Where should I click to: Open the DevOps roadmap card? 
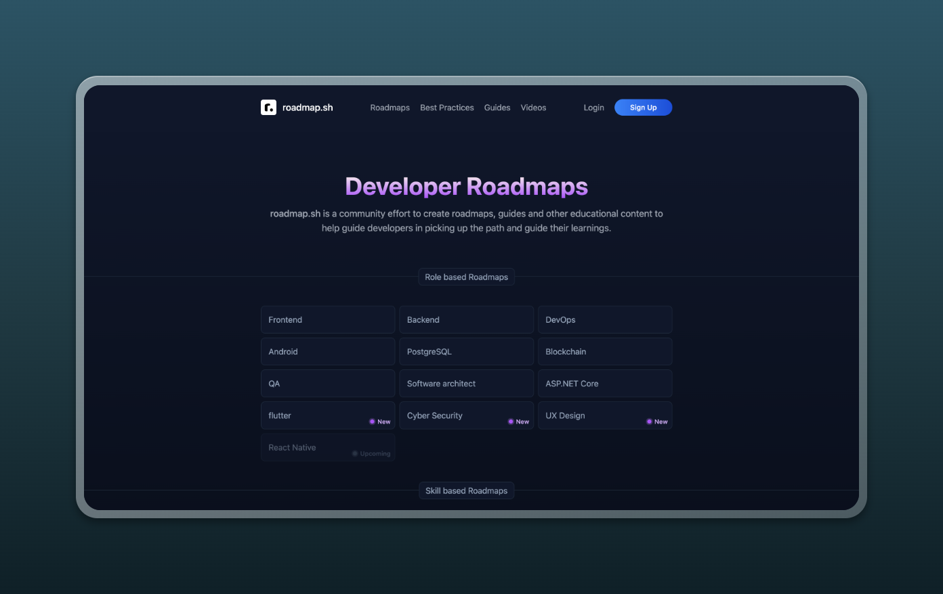(x=605, y=320)
